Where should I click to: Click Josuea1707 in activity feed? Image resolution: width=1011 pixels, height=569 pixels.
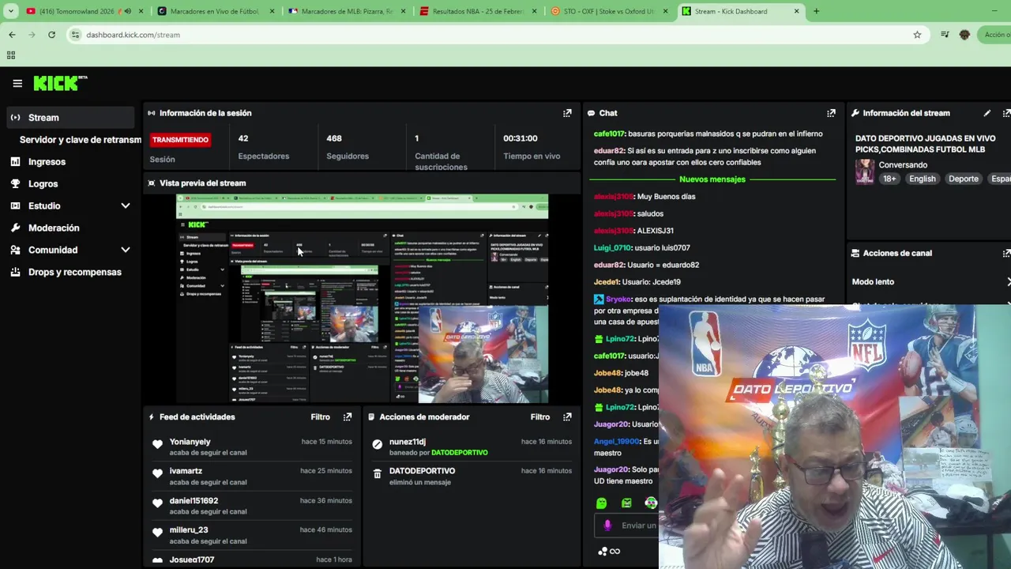point(192,560)
